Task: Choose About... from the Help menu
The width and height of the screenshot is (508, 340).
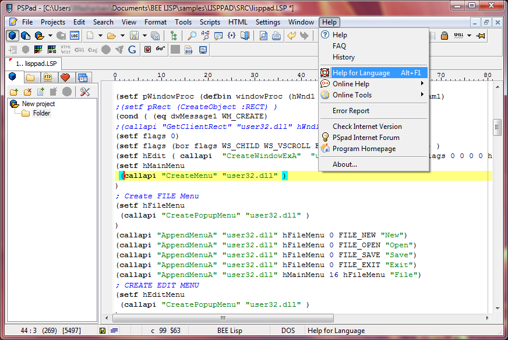Action: point(344,164)
